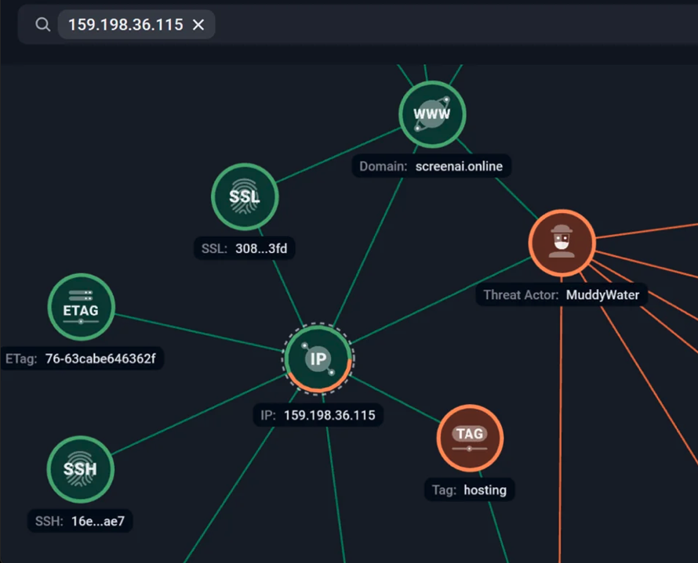Select the 159.198.36.115 search chip text

coord(125,25)
